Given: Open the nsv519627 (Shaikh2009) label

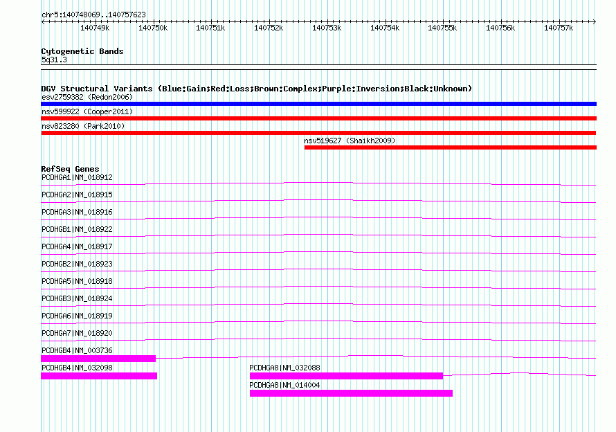Looking at the screenshot, I should (350, 141).
